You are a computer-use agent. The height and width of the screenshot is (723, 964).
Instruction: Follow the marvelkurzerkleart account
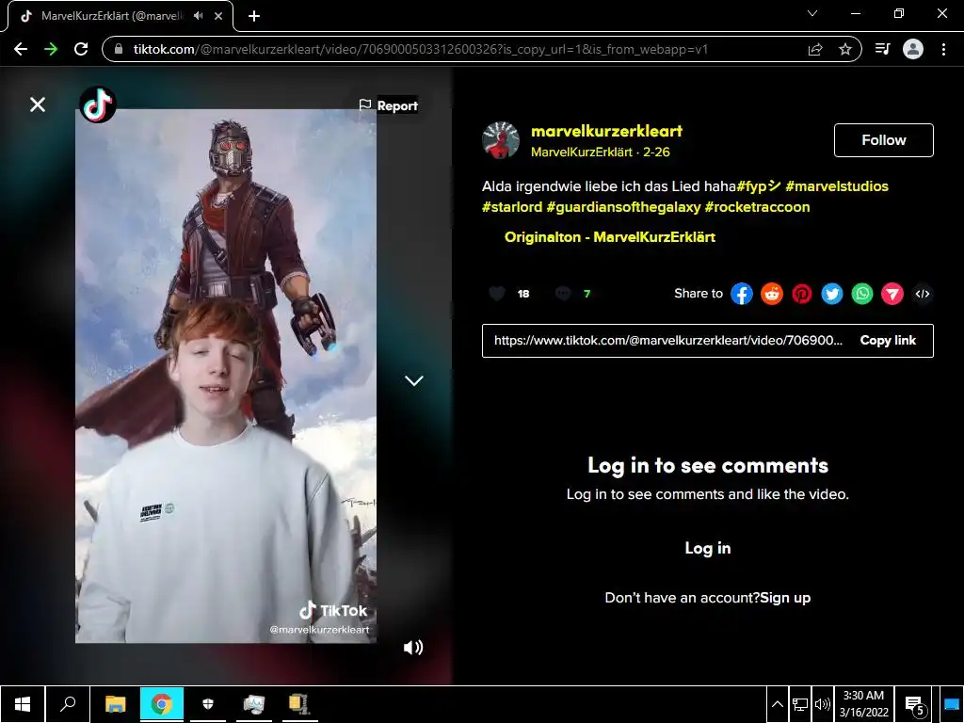pos(883,140)
